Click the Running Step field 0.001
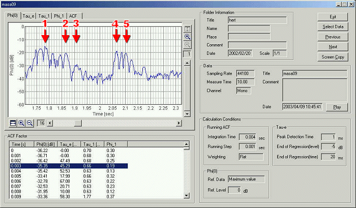The image size is (356, 208). 248,146
